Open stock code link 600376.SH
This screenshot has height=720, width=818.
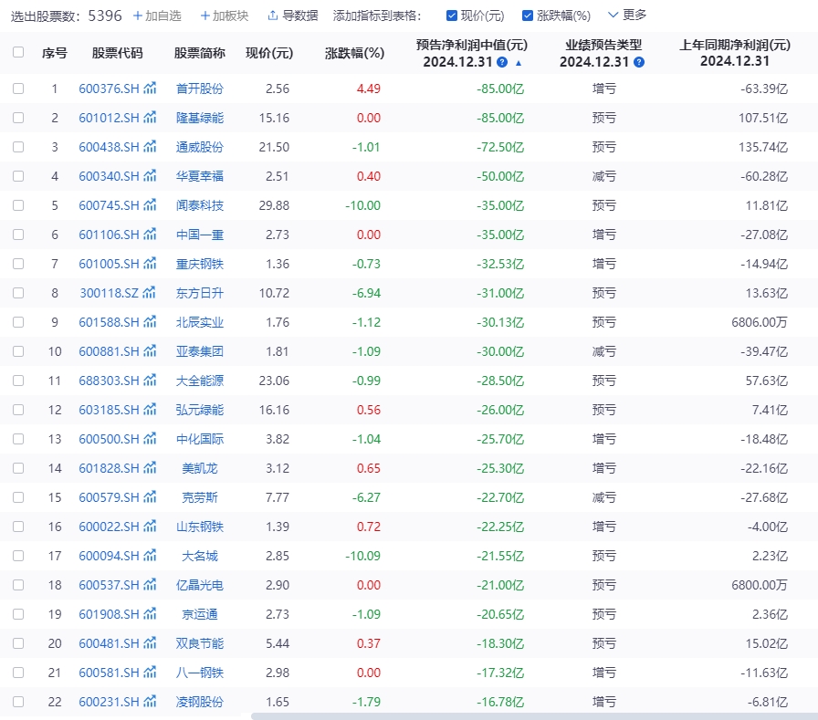[109, 89]
